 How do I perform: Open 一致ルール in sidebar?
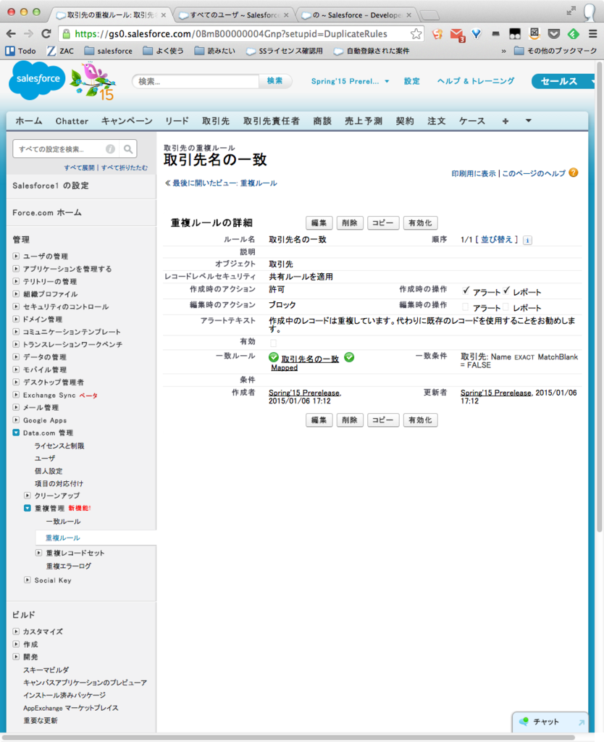pos(63,522)
